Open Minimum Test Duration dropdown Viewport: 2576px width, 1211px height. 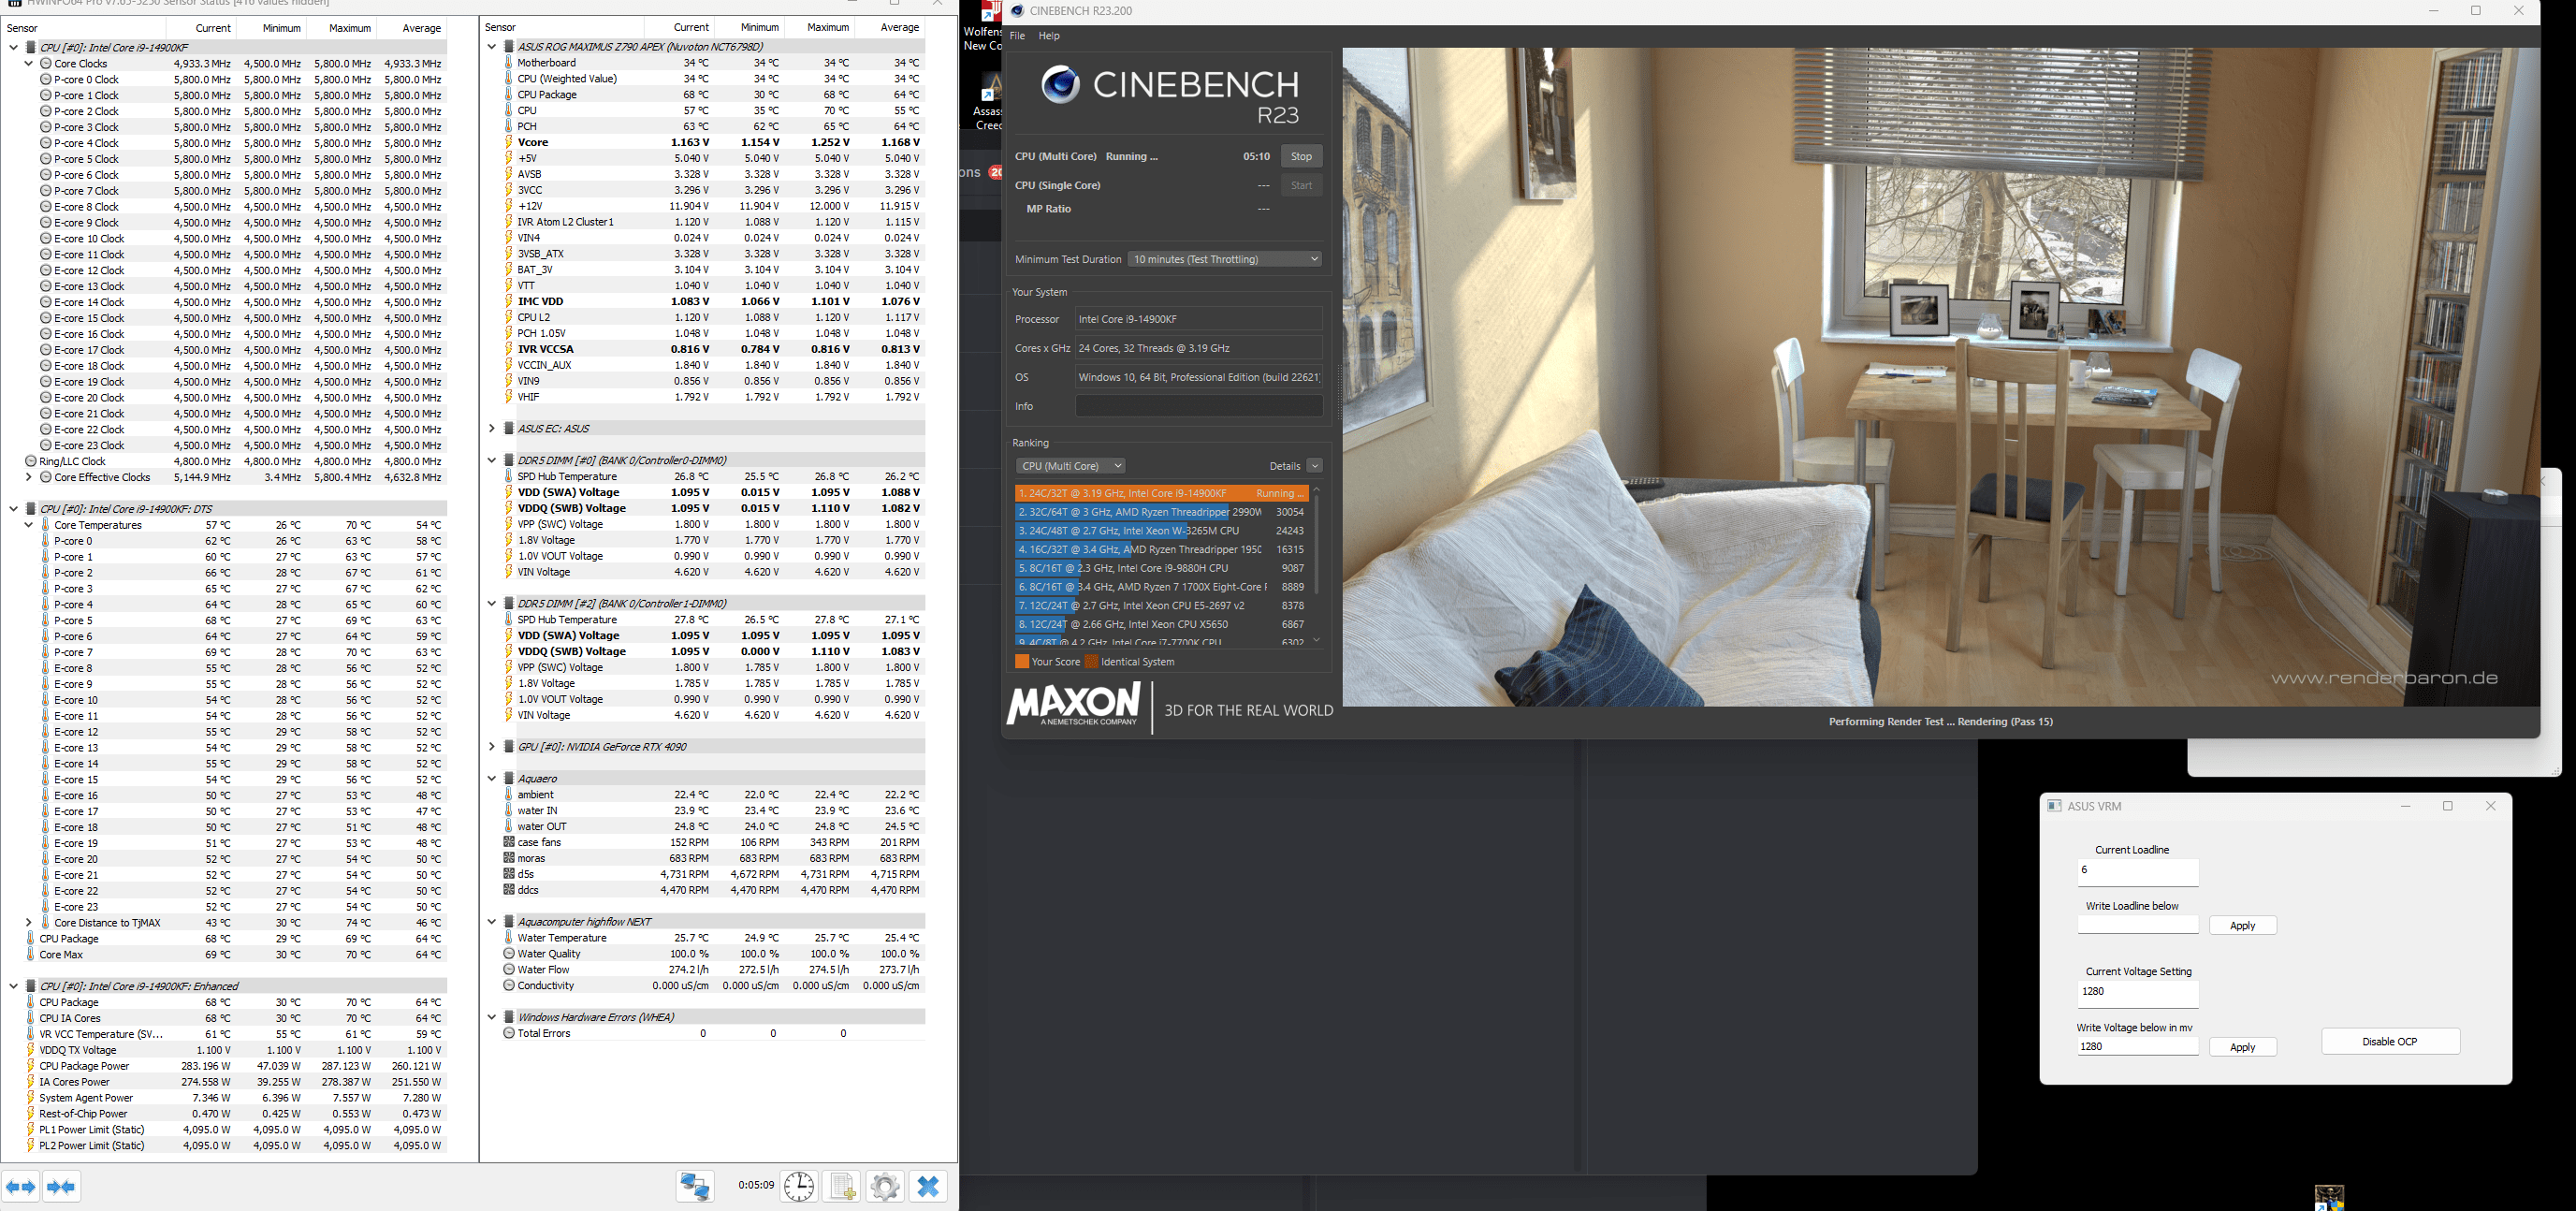point(1225,259)
